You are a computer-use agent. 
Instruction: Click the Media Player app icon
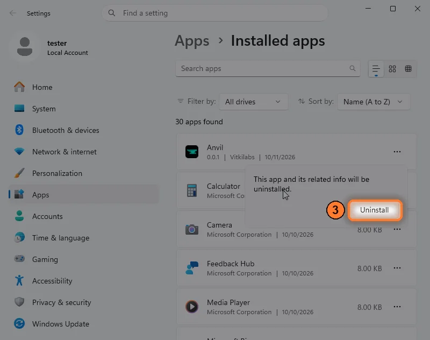tap(192, 307)
